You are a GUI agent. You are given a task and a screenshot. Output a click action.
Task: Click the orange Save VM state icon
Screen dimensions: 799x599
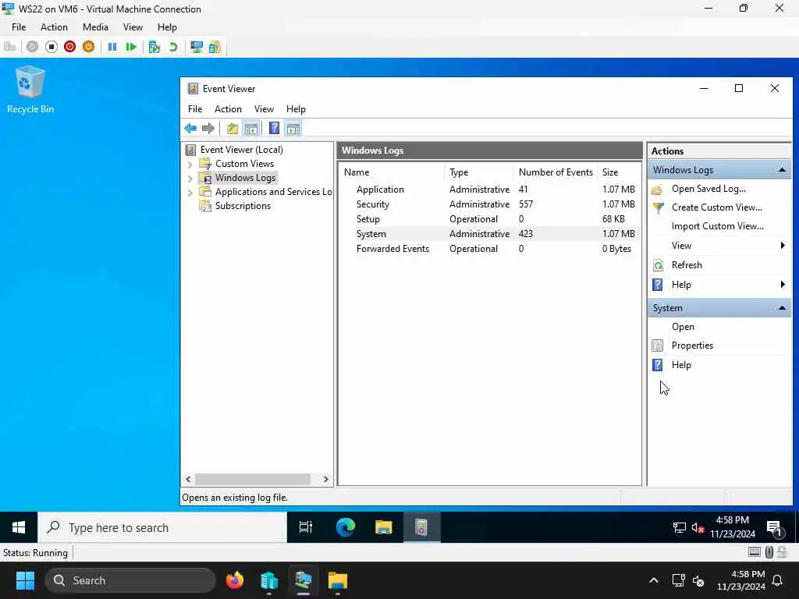coord(89,47)
